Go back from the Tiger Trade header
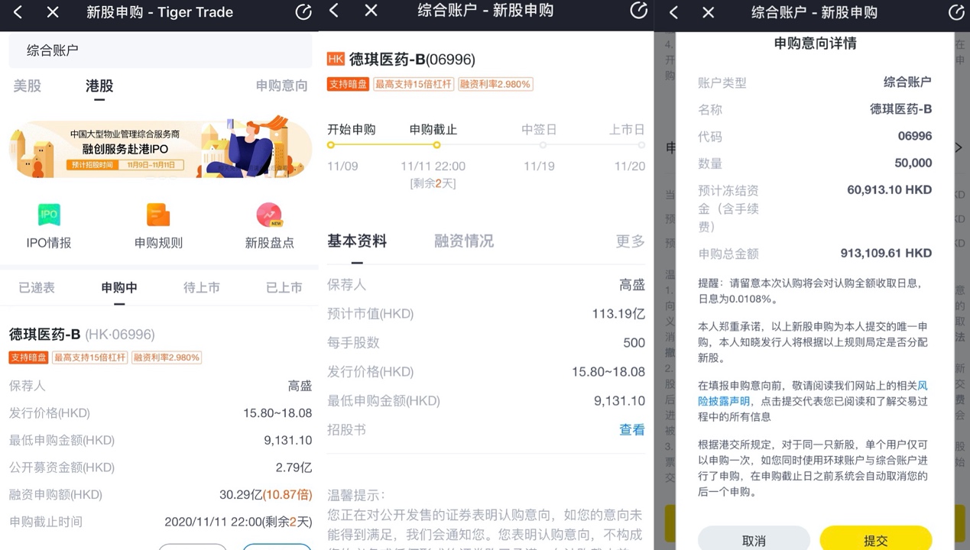 (x=18, y=12)
